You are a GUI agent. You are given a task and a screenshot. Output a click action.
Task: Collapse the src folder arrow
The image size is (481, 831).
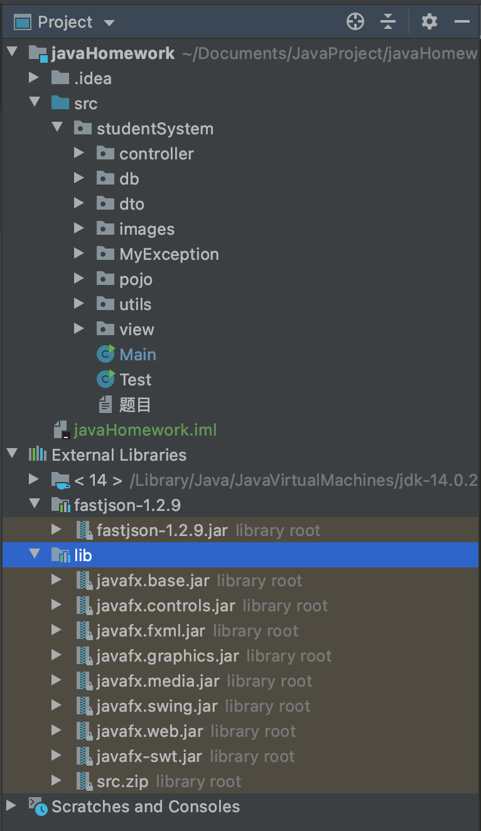(35, 102)
